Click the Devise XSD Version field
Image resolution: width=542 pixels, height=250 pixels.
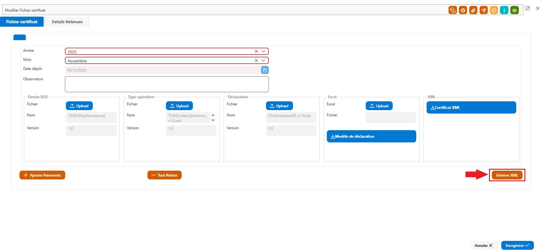click(91, 130)
